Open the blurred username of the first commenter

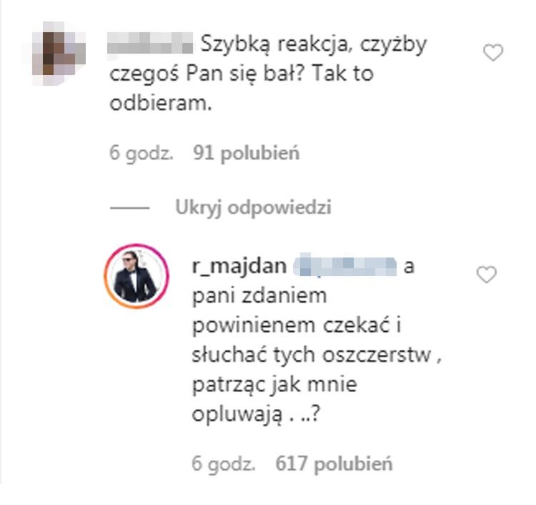tap(150, 43)
